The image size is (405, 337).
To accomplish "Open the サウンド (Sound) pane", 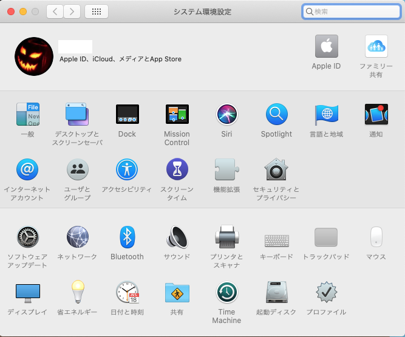I will coord(177,237).
